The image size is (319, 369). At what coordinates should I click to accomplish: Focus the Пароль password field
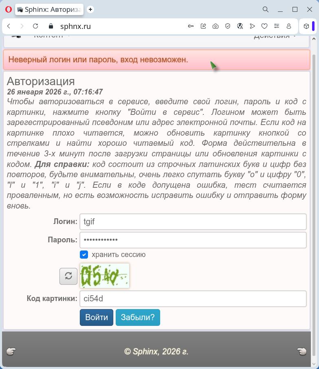coord(193,240)
